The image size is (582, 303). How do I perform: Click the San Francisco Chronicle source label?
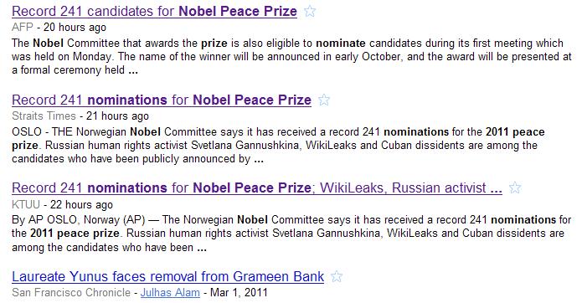[x=71, y=292]
